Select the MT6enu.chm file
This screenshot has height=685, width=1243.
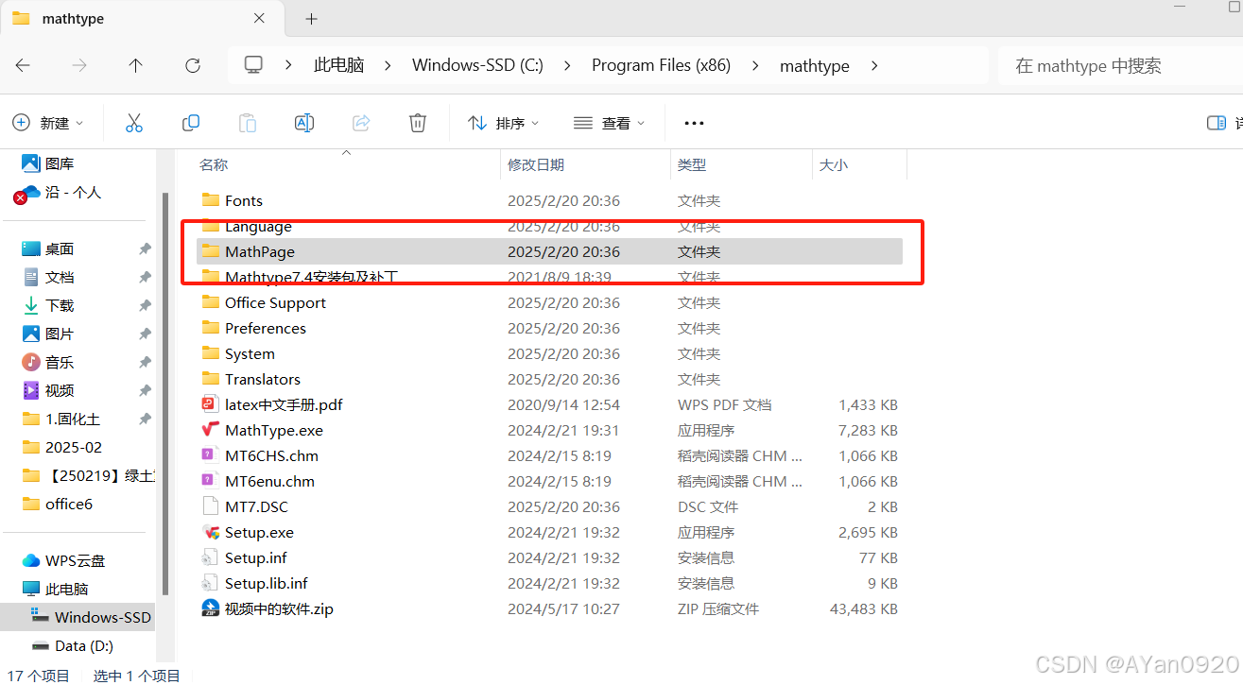[269, 481]
